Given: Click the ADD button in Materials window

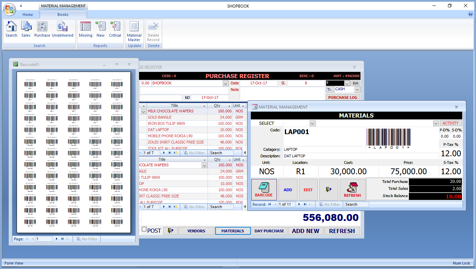Looking at the screenshot, I should tap(288, 189).
